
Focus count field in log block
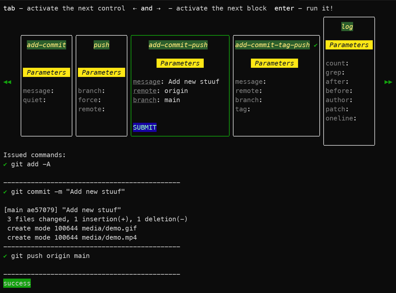[x=337, y=63]
